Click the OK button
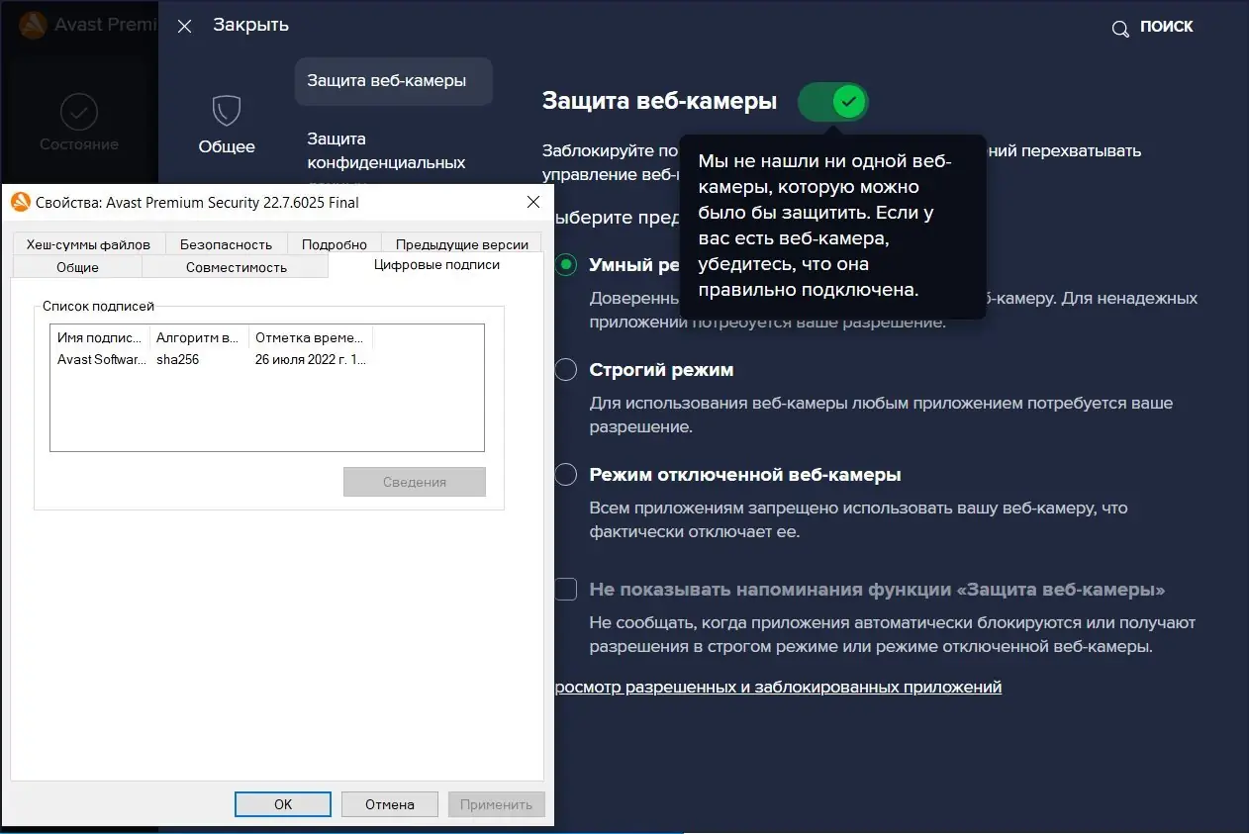Screen dimensions: 1249x834 [x=283, y=804]
